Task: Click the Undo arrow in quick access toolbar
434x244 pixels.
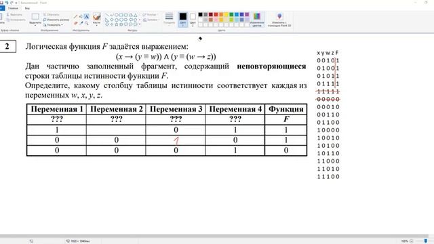Action: point(7,3)
